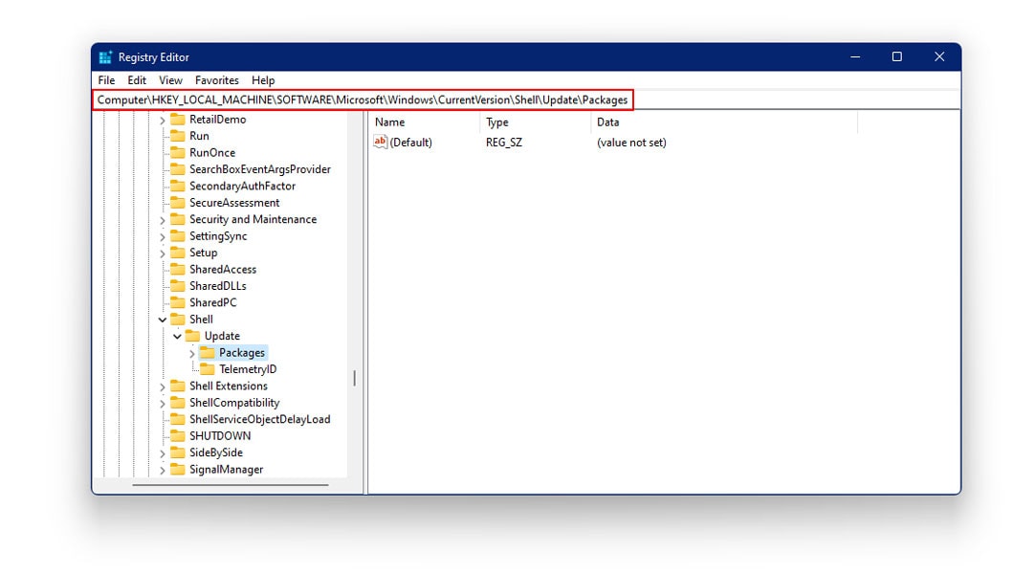1035x574 pixels.
Task: Select the Run folder icon
Action: tap(178, 136)
